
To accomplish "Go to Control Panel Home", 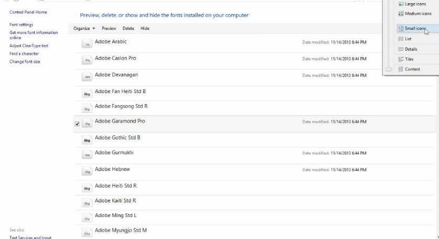I will pos(28,12).
